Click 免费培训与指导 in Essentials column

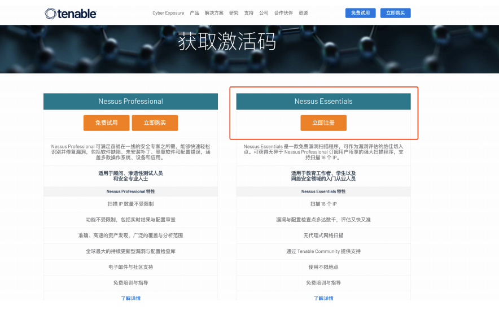(x=323, y=283)
